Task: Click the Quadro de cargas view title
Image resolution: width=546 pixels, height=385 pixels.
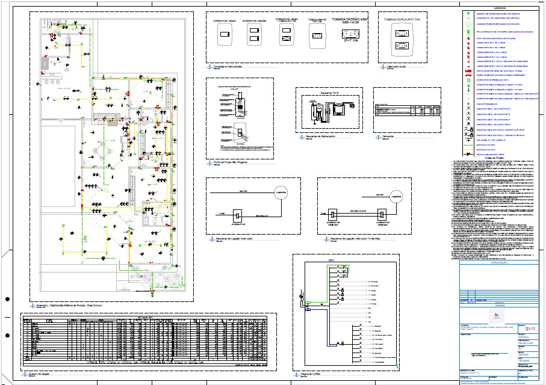Action: 39,374
